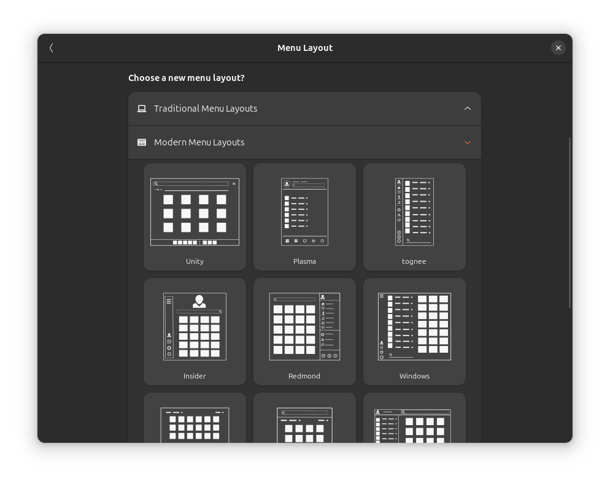Click the back arrow in the header bar
This screenshot has width=610, height=484.
[52, 48]
